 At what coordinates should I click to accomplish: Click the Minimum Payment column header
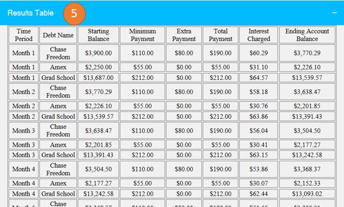pos(142,35)
